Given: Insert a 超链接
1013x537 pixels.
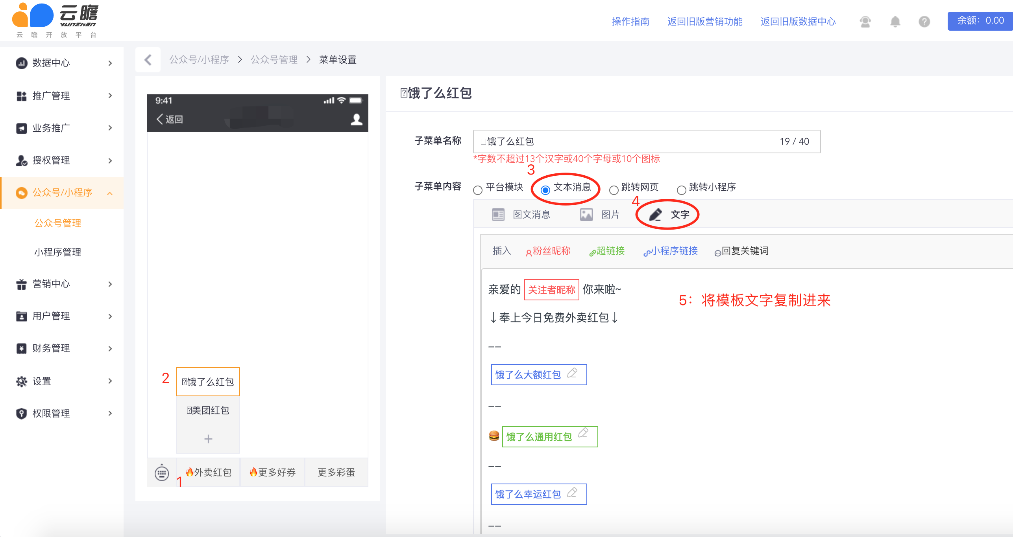Looking at the screenshot, I should [607, 251].
